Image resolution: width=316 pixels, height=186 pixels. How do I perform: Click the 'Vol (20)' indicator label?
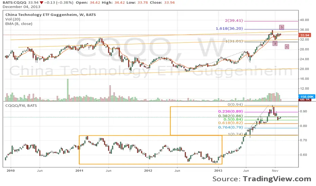point(13,19)
